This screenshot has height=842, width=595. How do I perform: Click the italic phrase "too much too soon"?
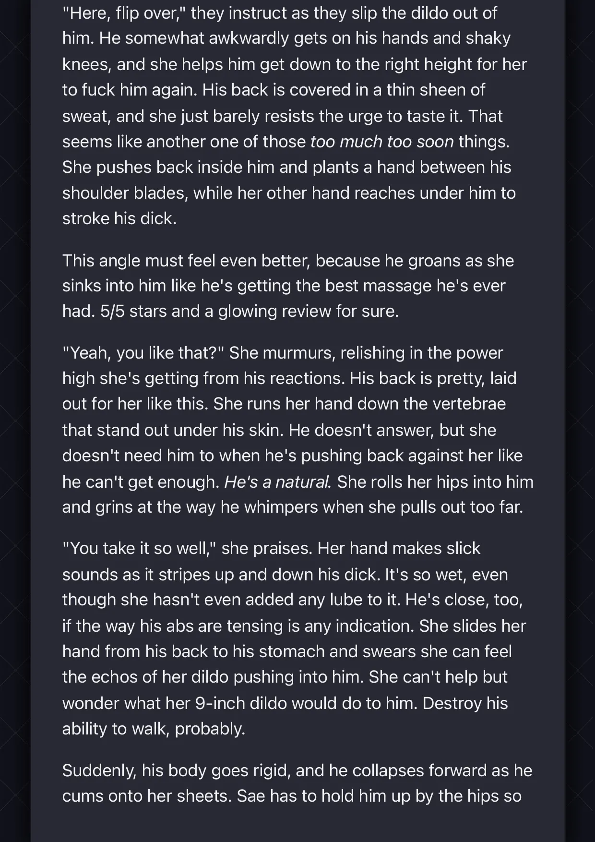pos(382,142)
